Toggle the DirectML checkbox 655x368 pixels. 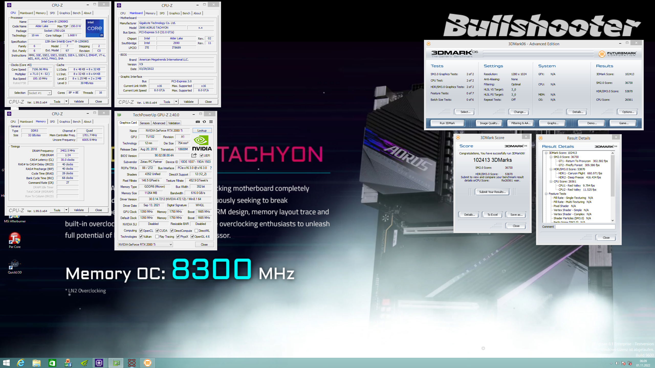coord(196,231)
